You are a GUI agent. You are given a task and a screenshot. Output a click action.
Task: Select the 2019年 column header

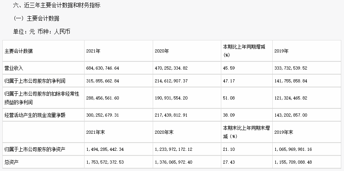click(x=282, y=51)
